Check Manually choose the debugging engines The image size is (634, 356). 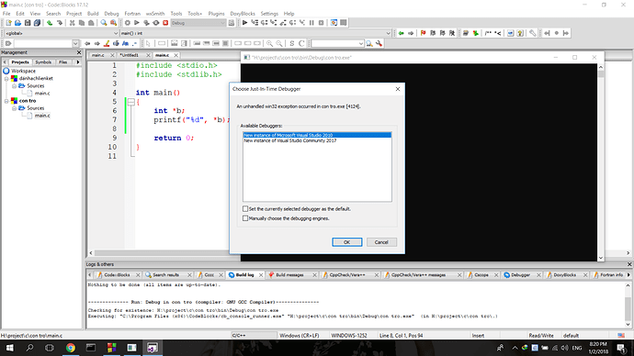pos(245,218)
